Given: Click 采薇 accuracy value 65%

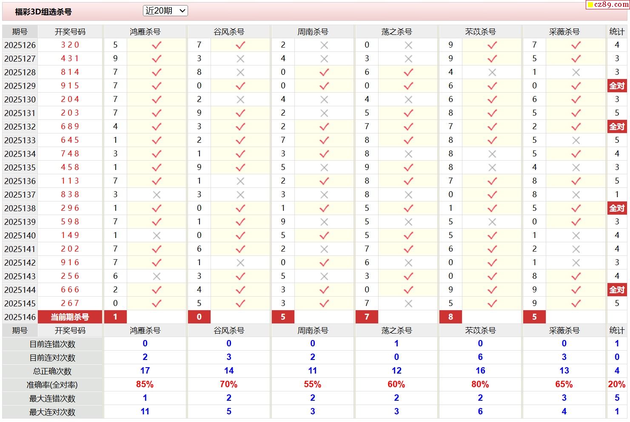Looking at the screenshot, I should [x=564, y=384].
